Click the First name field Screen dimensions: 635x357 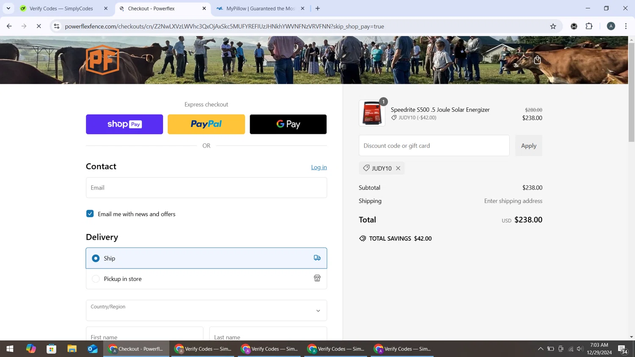(x=144, y=334)
